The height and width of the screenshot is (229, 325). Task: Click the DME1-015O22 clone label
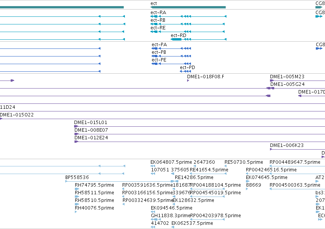point(16,115)
